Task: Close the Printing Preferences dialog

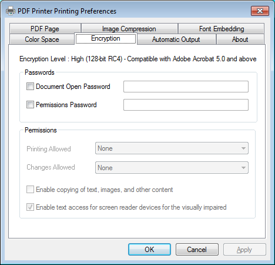Action: tap(260, 11)
